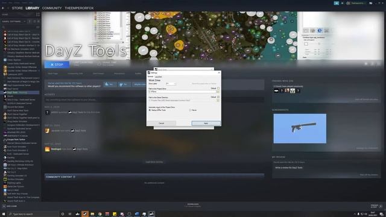This screenshot has height=217, width=386.
Task: Select Grand Theft Auto V in library
Action: click(x=17, y=201)
